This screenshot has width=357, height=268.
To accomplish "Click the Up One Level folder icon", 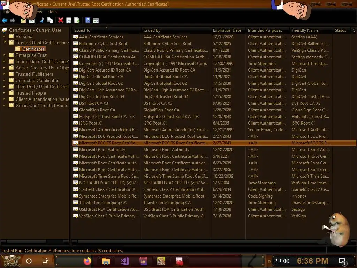I will point(23,21).
